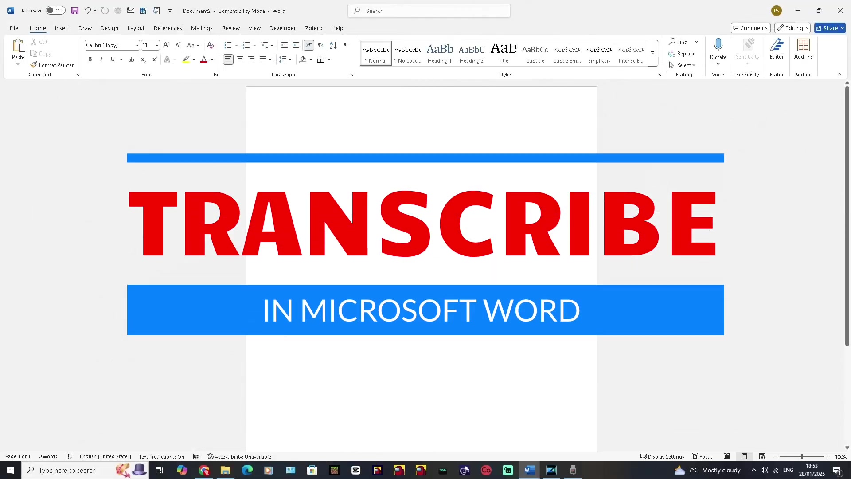The width and height of the screenshot is (851, 479).
Task: Enable justify alignment
Action: click(262, 59)
